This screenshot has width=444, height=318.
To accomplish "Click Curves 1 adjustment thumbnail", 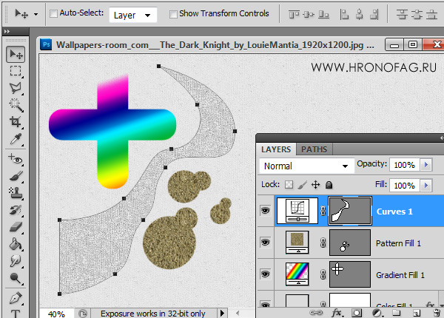I will coord(297,211).
